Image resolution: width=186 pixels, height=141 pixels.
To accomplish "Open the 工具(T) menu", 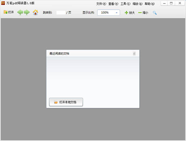I will (125, 4).
